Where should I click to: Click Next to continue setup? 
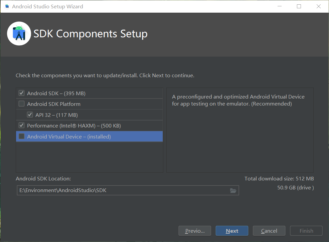(x=232, y=231)
